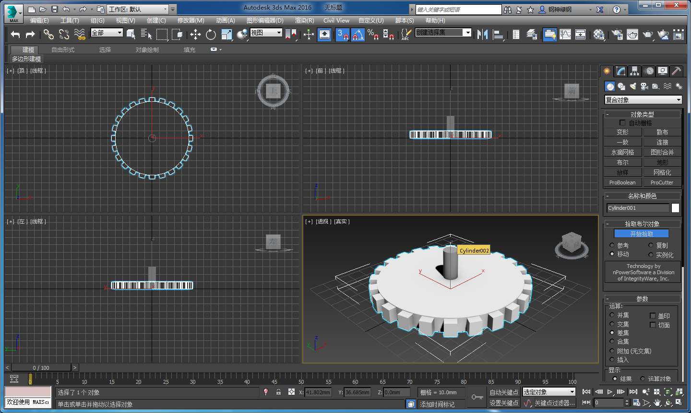Click the Redo arrow in main toolbar
The image size is (691, 413).
pyautogui.click(x=30, y=34)
